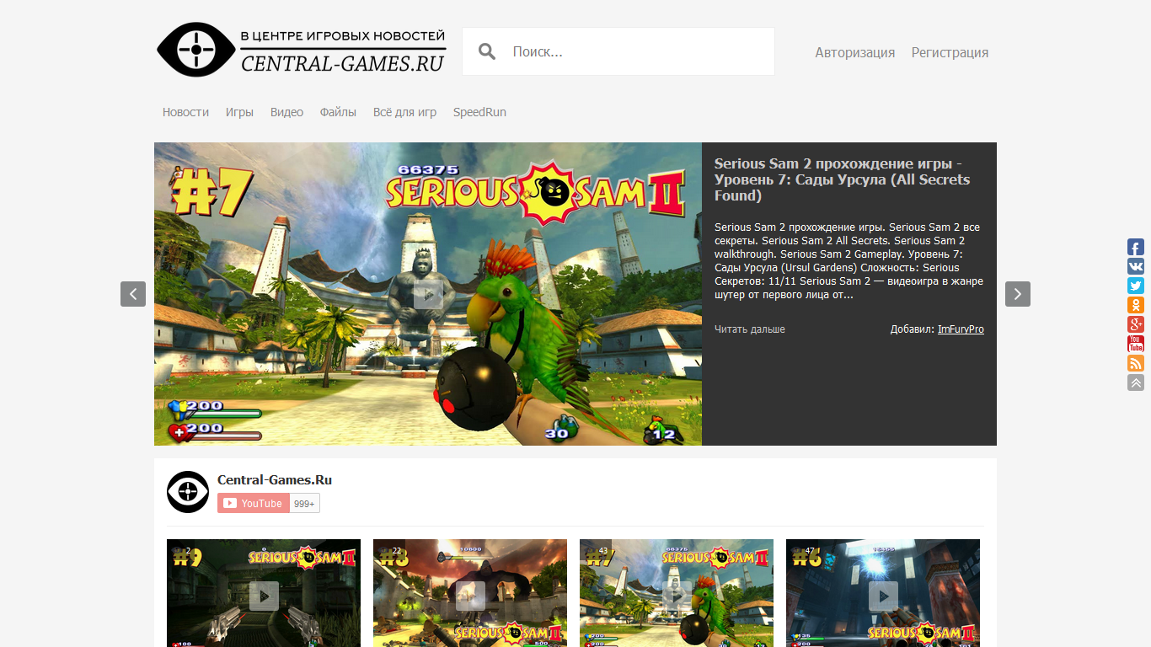Play the #6 Serious Sam II thumbnail

tap(883, 596)
